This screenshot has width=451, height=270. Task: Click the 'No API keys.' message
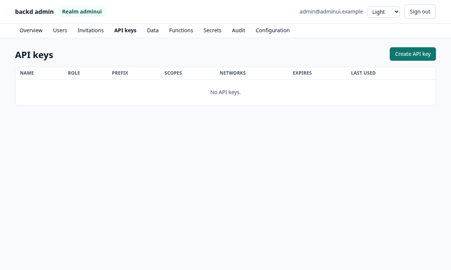pos(225,92)
